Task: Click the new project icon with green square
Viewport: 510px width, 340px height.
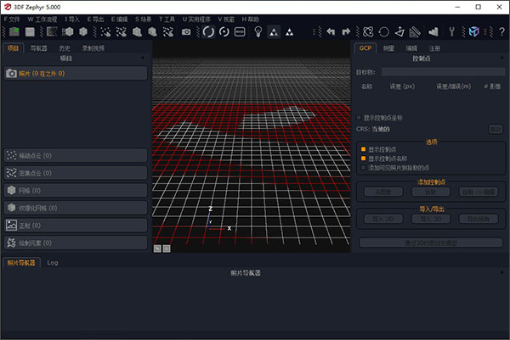Action: point(14,31)
